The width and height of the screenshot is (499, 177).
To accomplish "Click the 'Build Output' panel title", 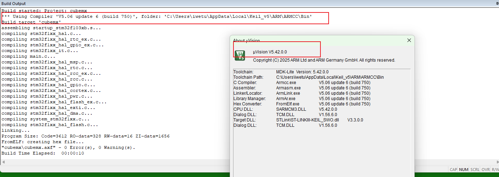I will tap(14, 3).
